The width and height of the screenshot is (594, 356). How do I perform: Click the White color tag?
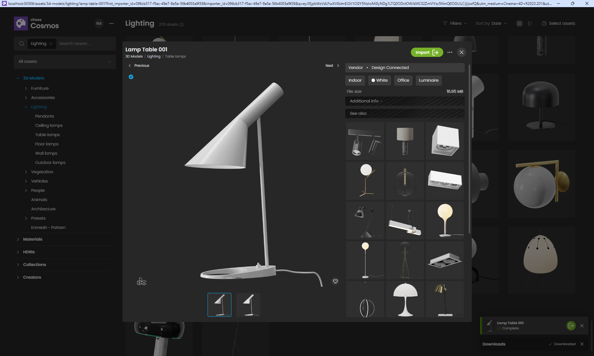coord(380,80)
